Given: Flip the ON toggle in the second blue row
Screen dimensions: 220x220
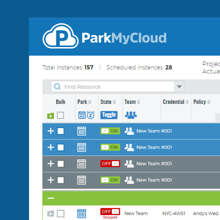Looking at the screenshot, I should coord(110,147).
